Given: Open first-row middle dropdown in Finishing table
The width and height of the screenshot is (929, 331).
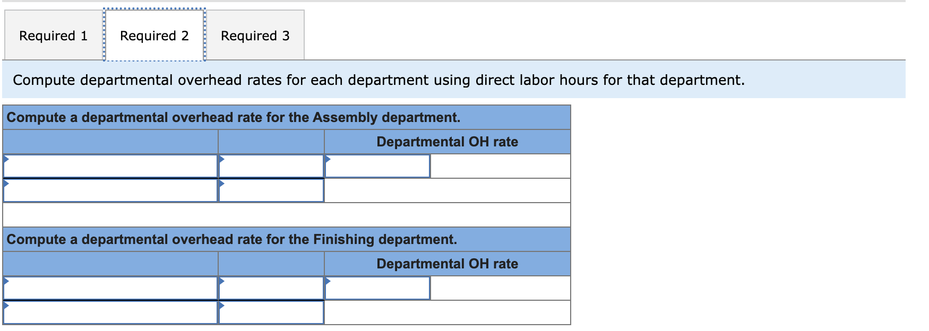Looking at the screenshot, I should [x=271, y=288].
